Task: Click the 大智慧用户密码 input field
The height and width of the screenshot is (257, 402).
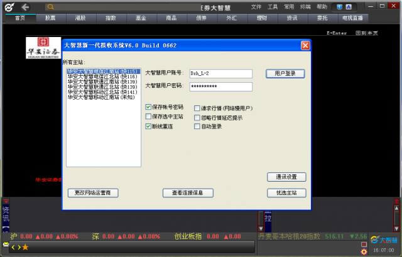Action: tap(221, 87)
